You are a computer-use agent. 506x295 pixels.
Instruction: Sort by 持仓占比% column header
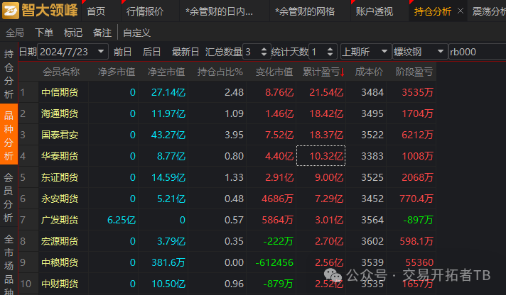pos(220,72)
